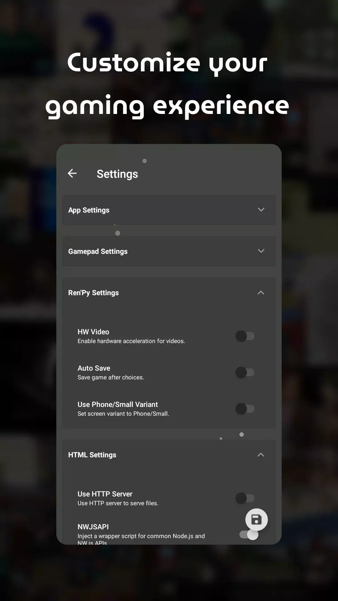Enable the Use HTTP Server switch
The width and height of the screenshot is (338, 601).
[x=245, y=498]
